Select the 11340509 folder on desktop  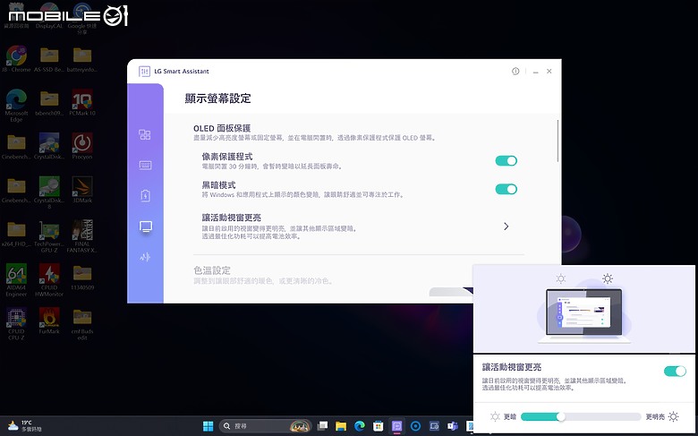82,277
